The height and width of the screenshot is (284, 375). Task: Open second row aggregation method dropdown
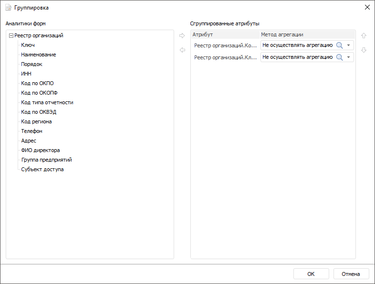(x=349, y=57)
